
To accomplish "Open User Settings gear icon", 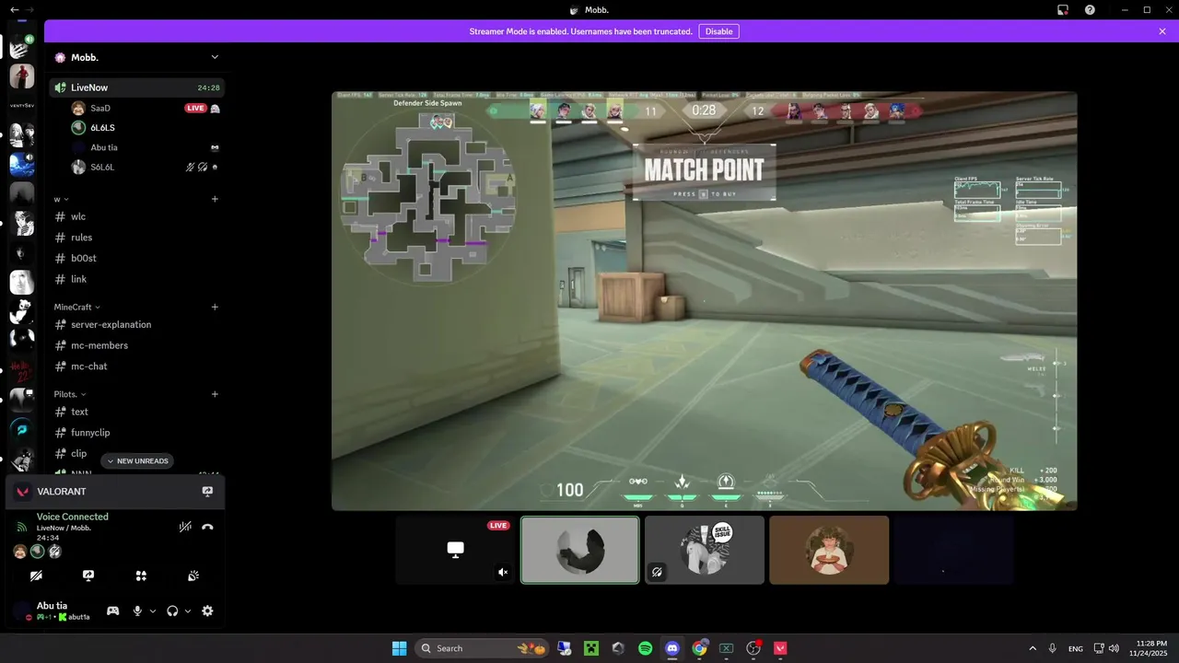I will (x=207, y=611).
